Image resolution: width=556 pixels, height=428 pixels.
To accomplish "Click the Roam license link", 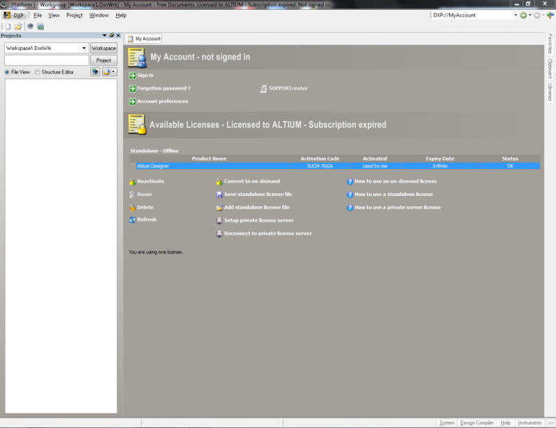I will tap(145, 195).
